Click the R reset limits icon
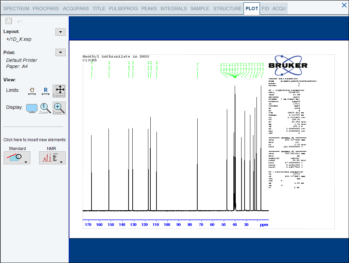The image size is (349, 263). [46, 91]
